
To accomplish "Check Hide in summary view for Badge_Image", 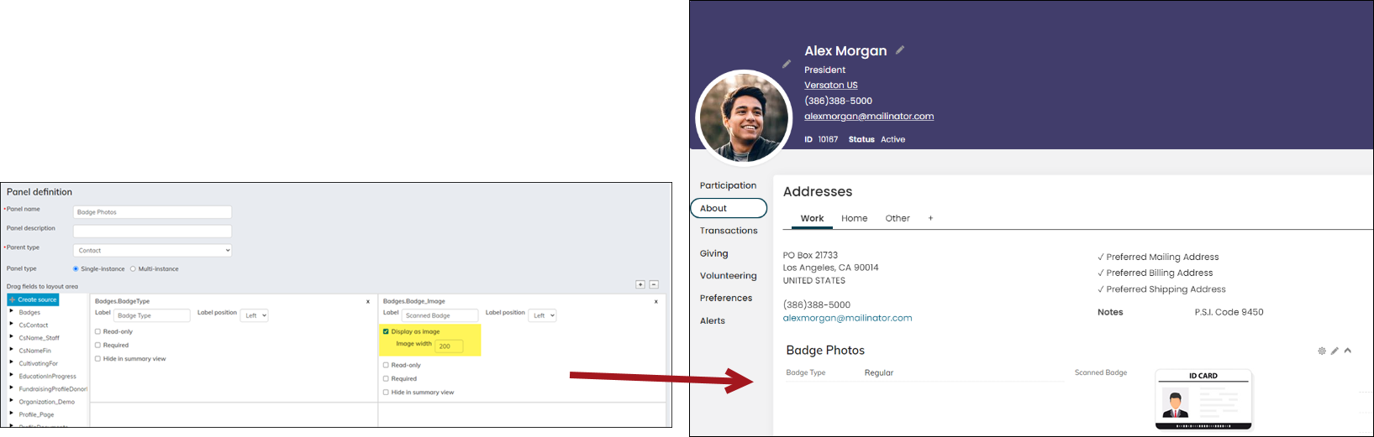I will point(386,392).
